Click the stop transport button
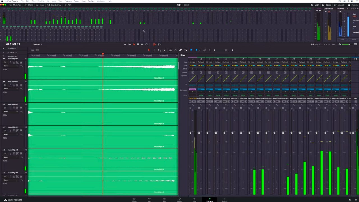The height and width of the screenshot is (202, 359). point(138,44)
